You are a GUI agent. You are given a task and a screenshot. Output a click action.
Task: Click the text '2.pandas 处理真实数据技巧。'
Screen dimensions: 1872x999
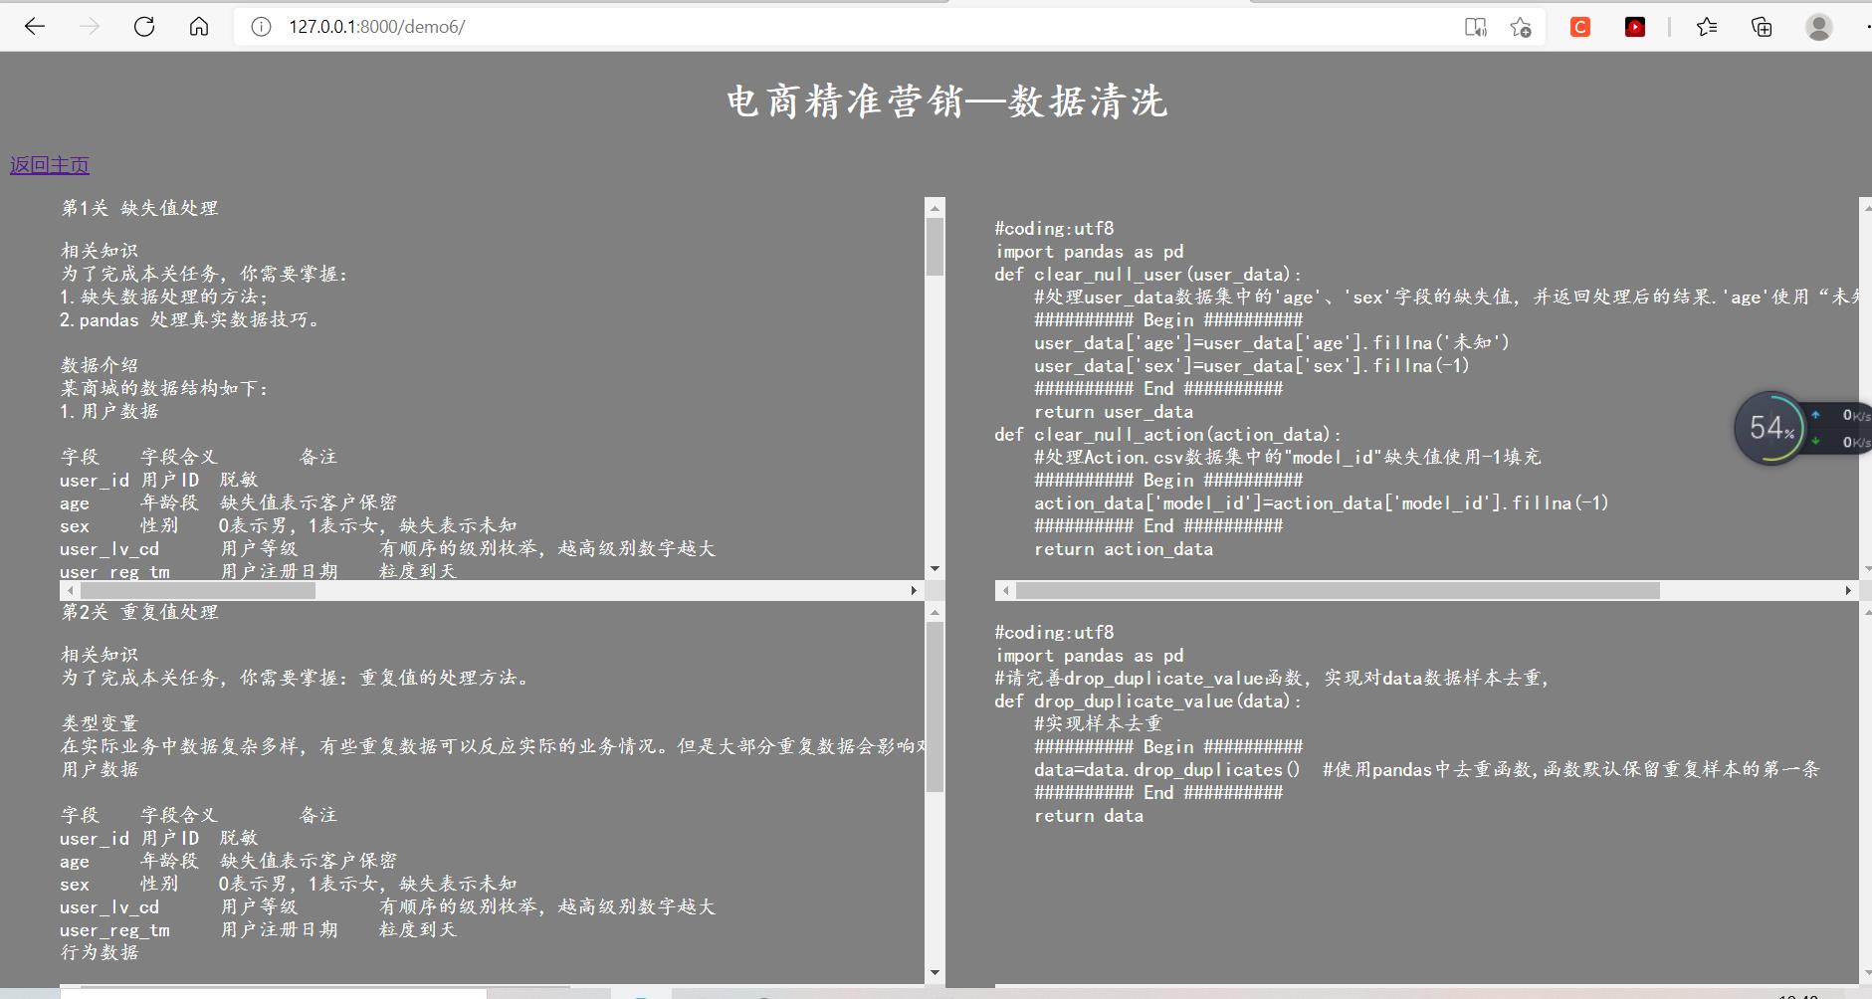pos(189,320)
